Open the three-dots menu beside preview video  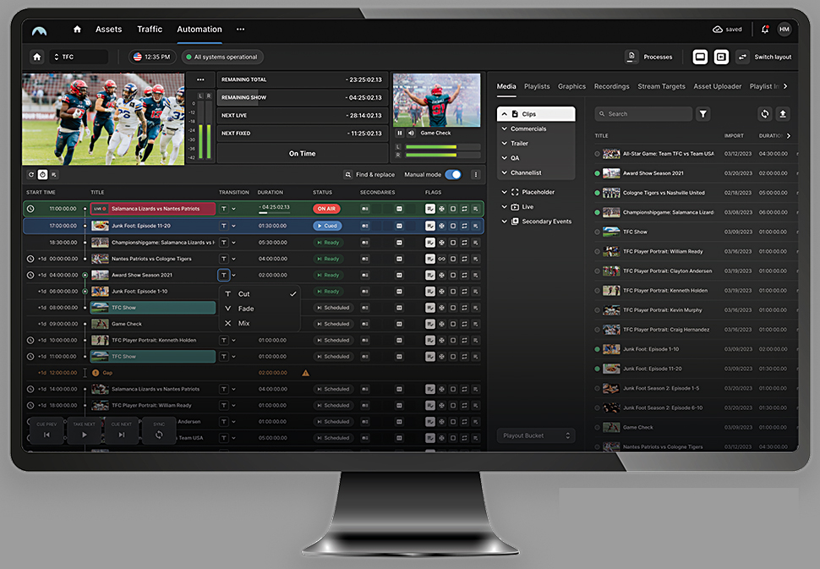point(200,79)
